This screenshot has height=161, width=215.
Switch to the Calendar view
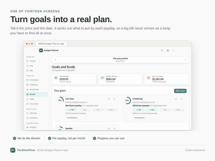pos(36,85)
